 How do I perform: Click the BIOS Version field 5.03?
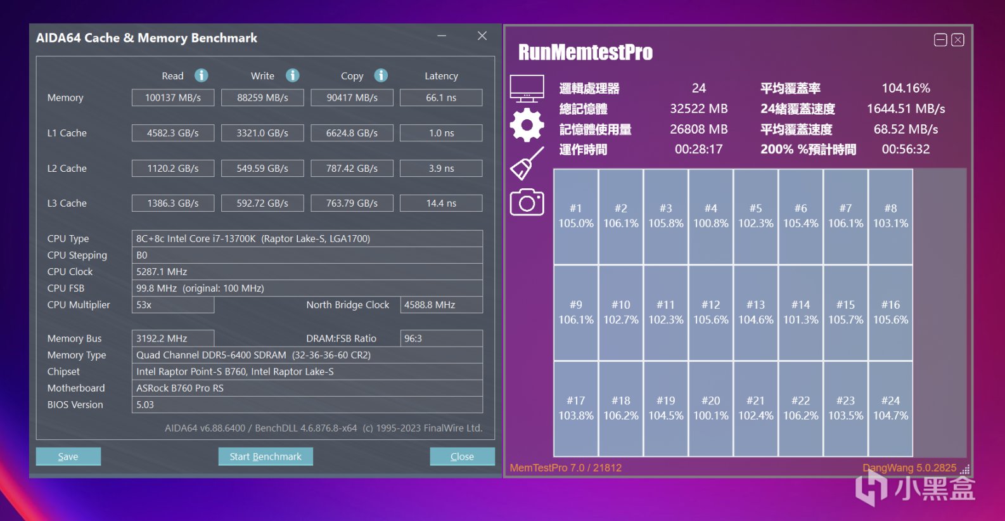pos(307,404)
